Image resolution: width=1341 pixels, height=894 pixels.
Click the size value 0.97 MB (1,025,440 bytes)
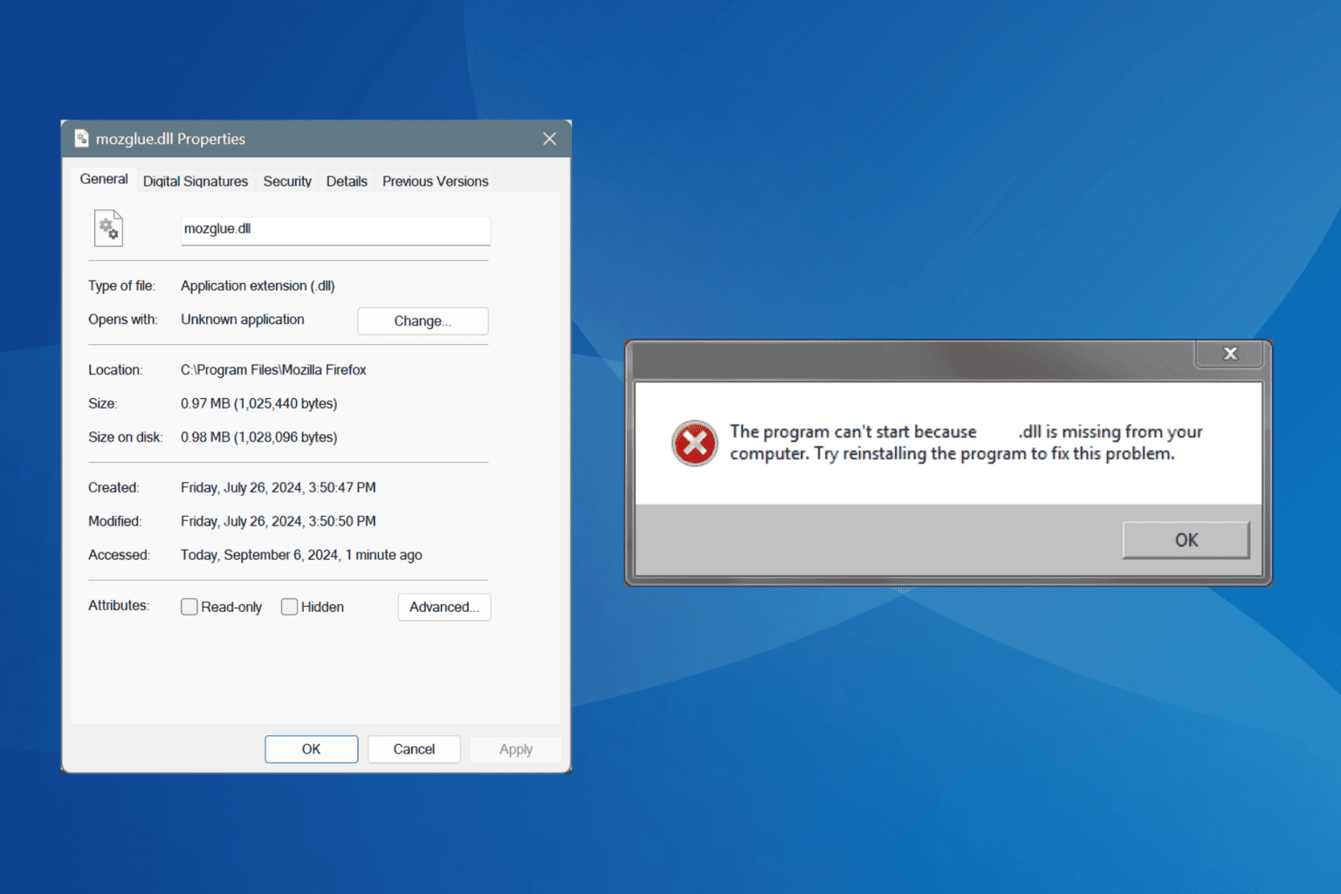[x=259, y=403]
